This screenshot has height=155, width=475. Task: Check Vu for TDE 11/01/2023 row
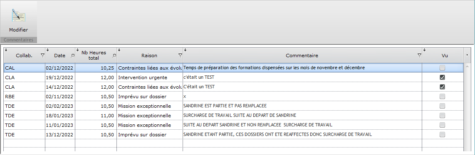[442, 125]
